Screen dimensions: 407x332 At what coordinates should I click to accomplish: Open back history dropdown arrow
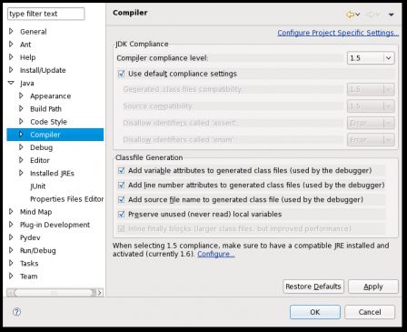(358, 15)
